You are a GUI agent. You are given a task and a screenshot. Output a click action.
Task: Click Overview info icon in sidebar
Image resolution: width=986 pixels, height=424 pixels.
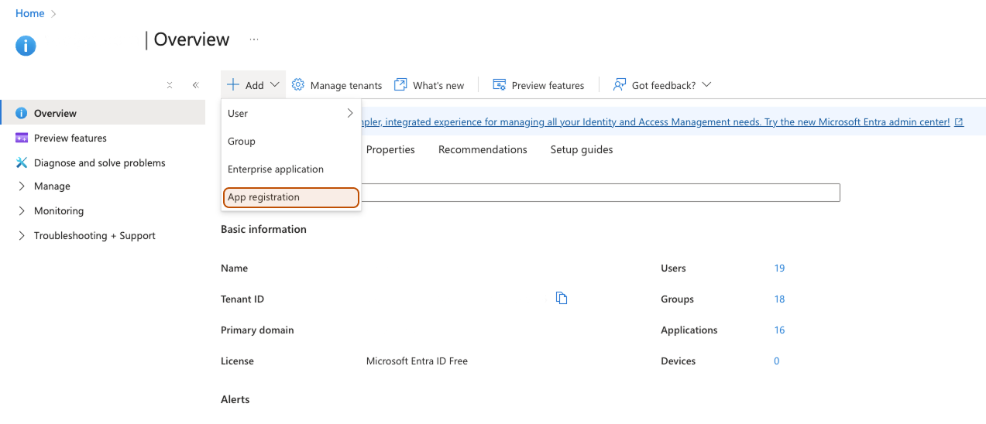click(22, 113)
